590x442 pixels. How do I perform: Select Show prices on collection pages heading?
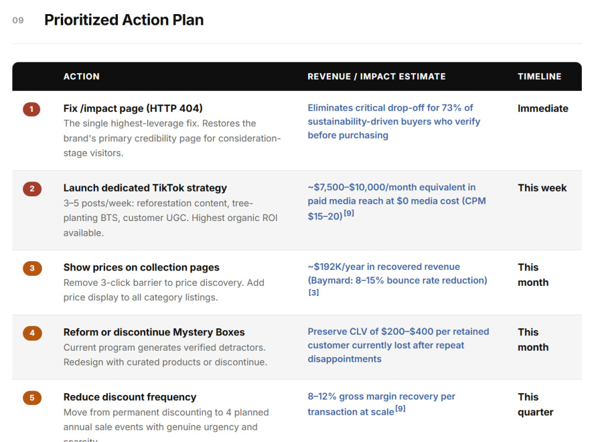click(x=141, y=267)
